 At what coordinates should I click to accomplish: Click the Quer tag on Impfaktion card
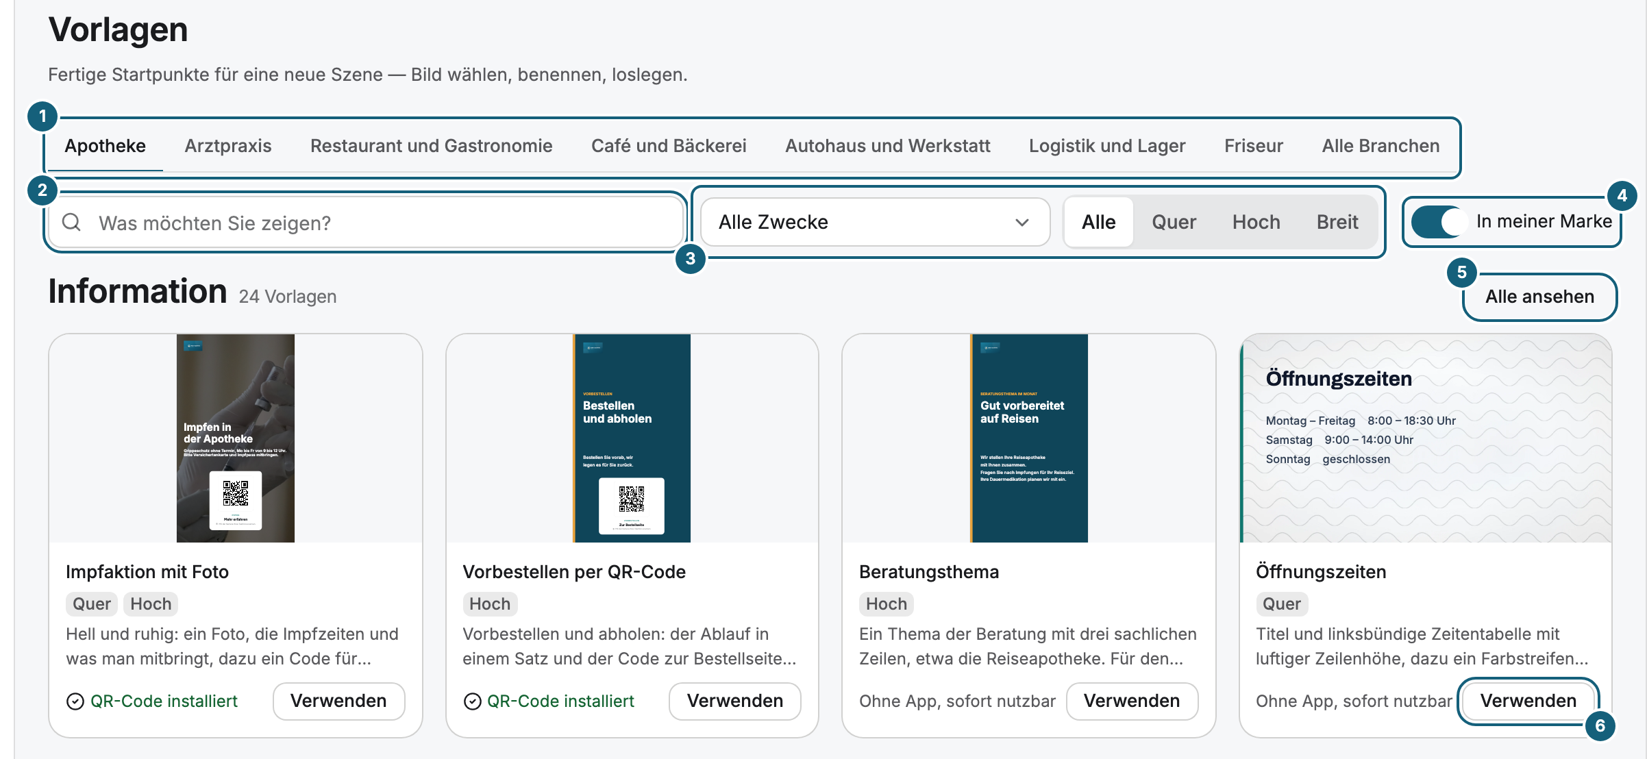92,604
